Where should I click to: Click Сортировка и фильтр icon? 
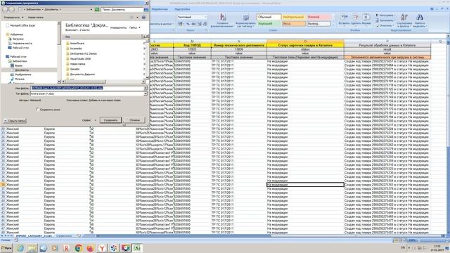404,20
